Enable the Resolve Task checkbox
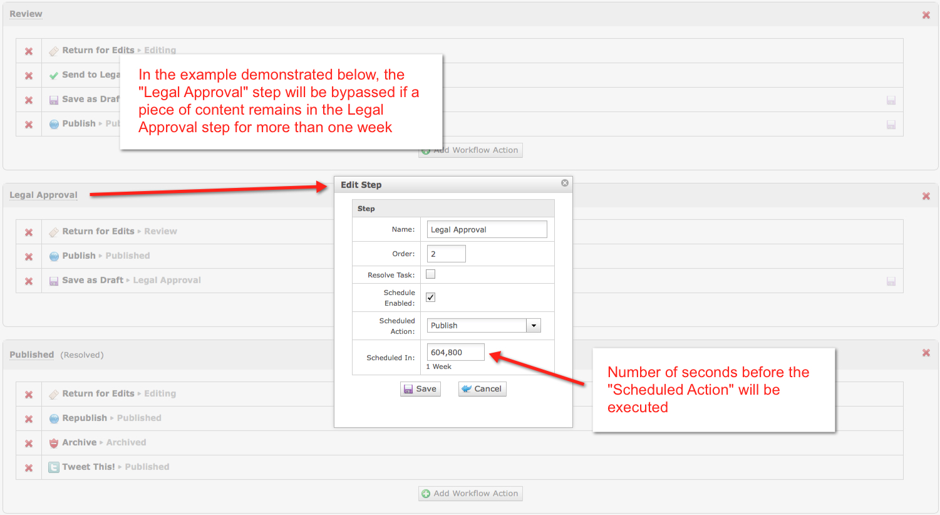 [430, 274]
